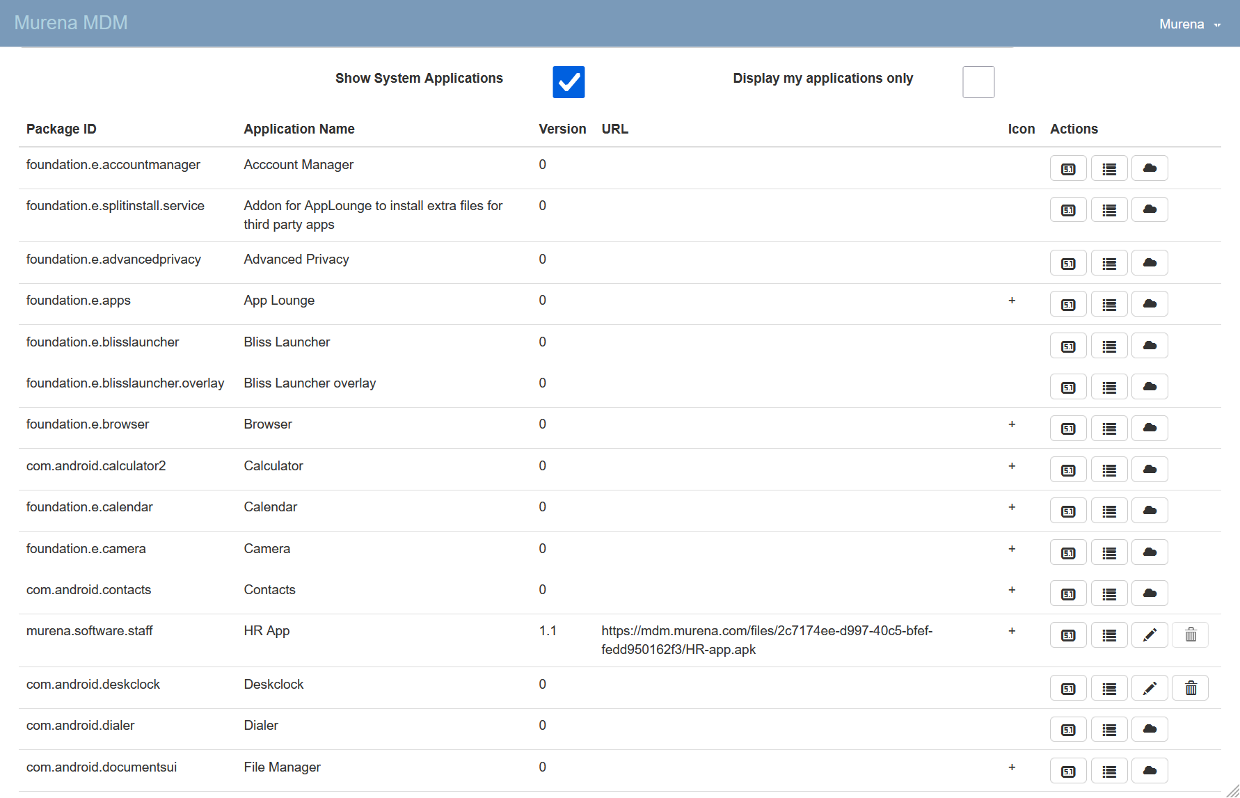This screenshot has height=798, width=1240.
Task: Open the list icon for Advanced Privacy
Action: pyautogui.click(x=1109, y=264)
